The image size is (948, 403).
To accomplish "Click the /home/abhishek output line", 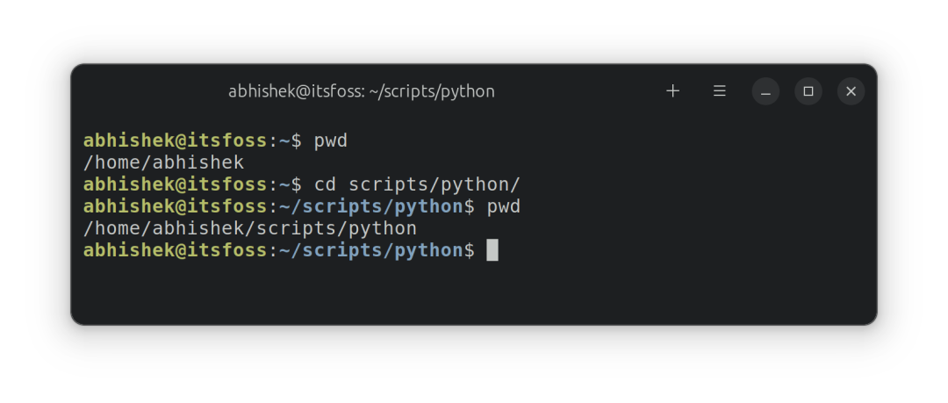I will coord(163,162).
